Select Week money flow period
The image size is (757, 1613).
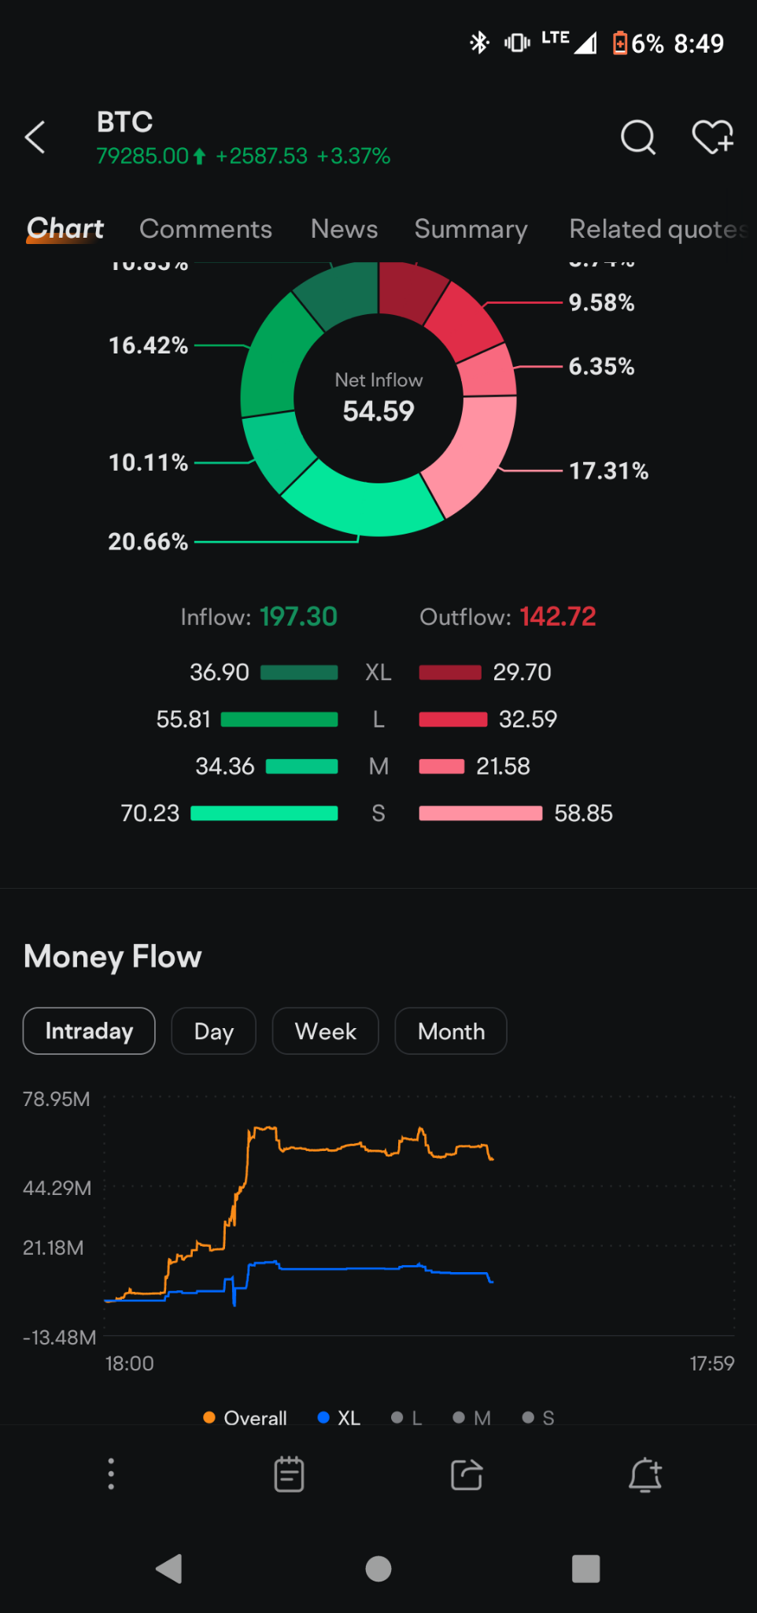click(325, 1030)
